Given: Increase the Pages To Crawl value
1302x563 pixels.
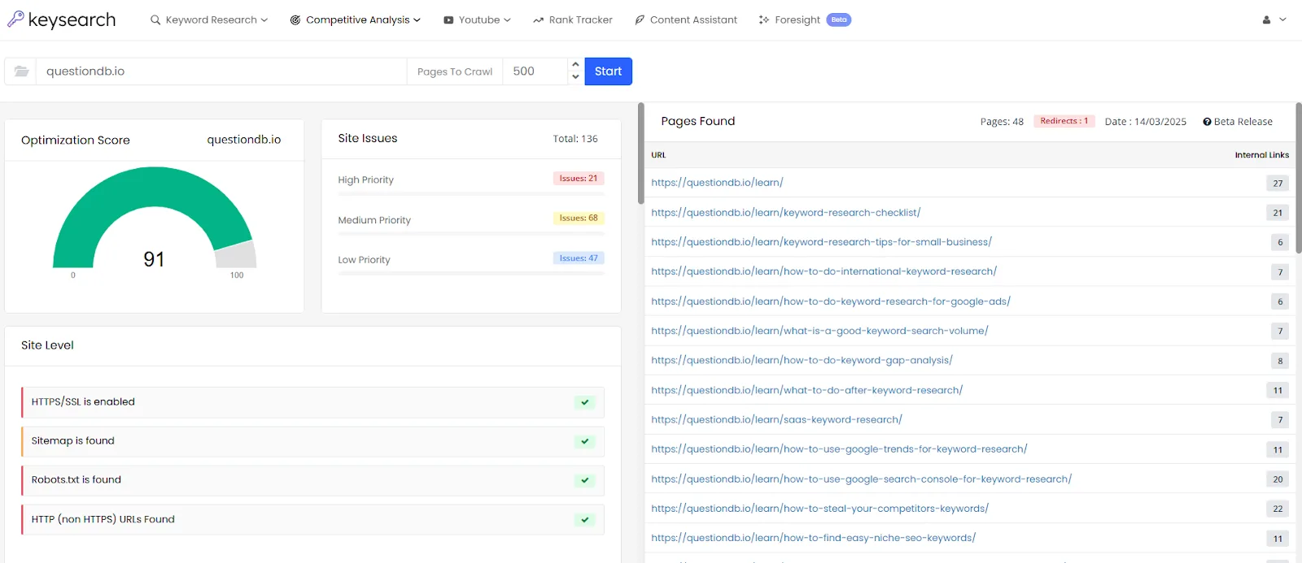Looking at the screenshot, I should (x=575, y=64).
